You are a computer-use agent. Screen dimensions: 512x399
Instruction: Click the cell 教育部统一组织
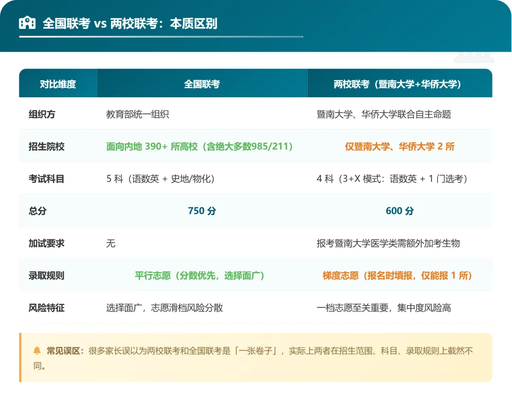click(x=137, y=114)
